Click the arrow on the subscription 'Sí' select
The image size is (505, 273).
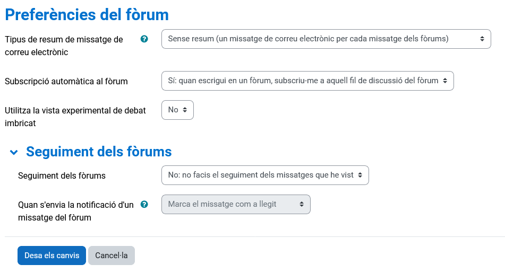(x=445, y=81)
